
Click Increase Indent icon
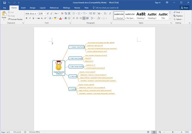(x=94, y=14)
